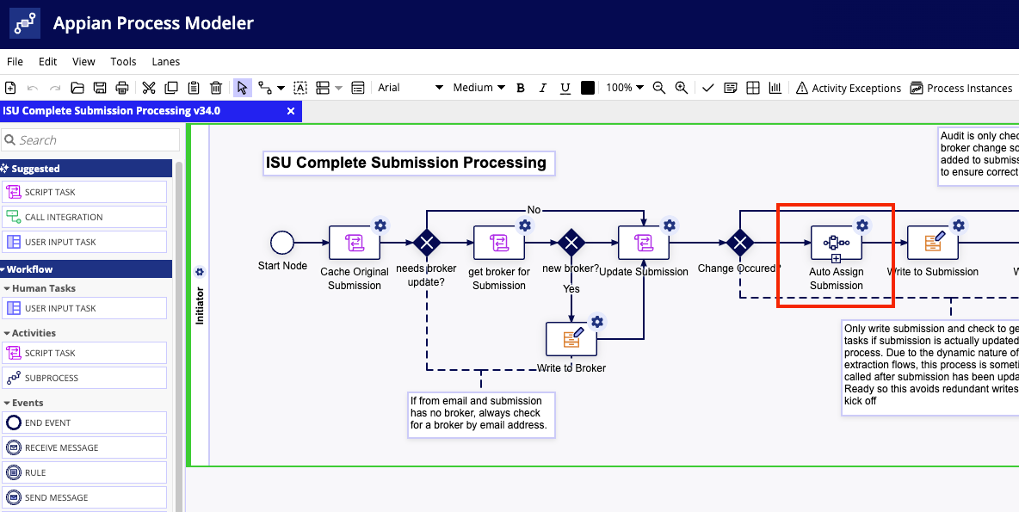Screen dimensions: 1019x512
Task: Open the File menu
Action: 15,62
